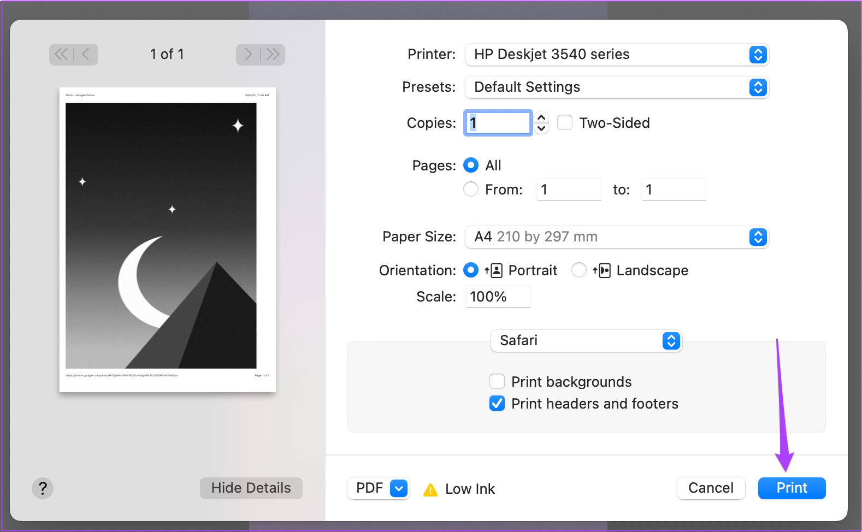Open the Printer dropdown
The width and height of the screenshot is (862, 532).
pyautogui.click(x=617, y=55)
